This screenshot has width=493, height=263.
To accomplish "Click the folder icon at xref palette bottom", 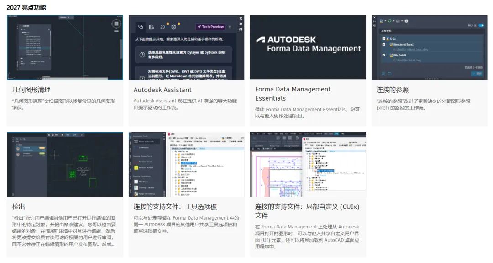I will 389,74.
